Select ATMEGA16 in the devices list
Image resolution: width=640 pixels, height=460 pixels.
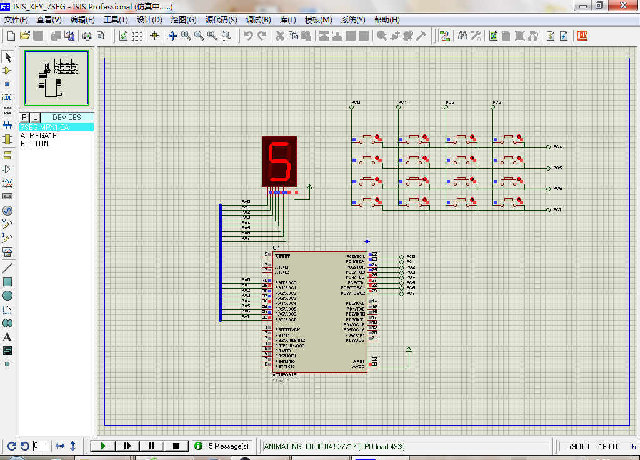tap(56, 136)
